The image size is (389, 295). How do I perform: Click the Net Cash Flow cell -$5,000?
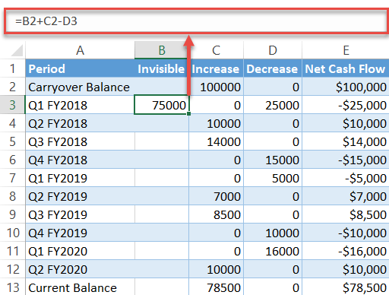pyautogui.click(x=346, y=178)
